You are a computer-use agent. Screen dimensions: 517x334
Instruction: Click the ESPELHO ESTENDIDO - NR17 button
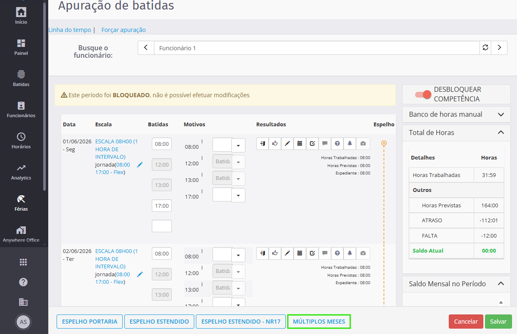(x=241, y=322)
